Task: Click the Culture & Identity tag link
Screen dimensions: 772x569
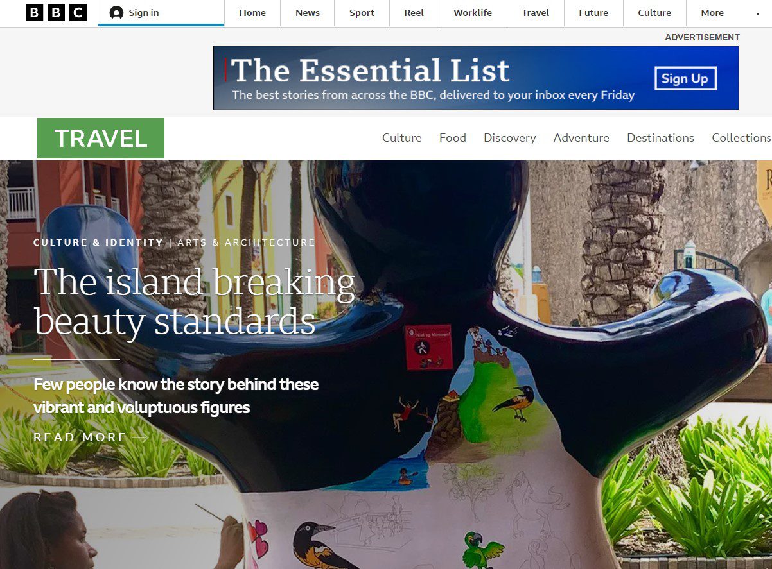Action: (98, 242)
